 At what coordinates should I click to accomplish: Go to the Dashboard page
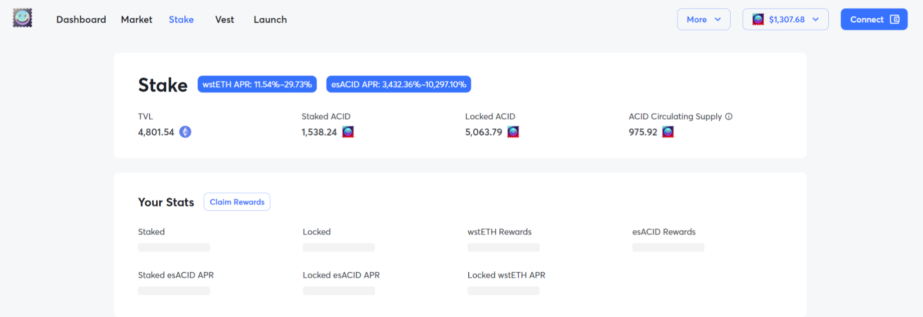click(x=81, y=19)
